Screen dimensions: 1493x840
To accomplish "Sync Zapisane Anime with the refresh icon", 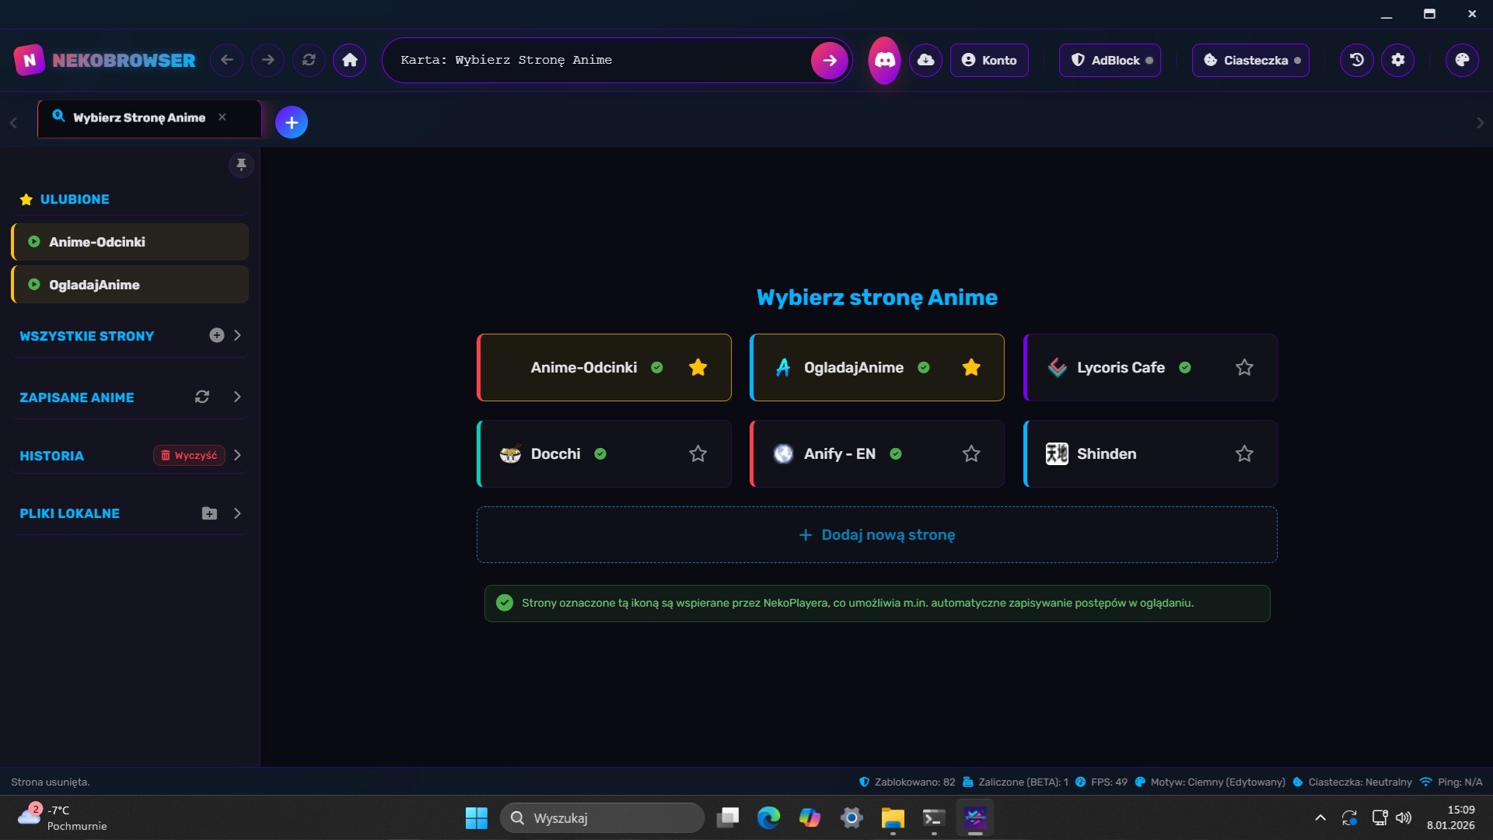I will point(201,397).
